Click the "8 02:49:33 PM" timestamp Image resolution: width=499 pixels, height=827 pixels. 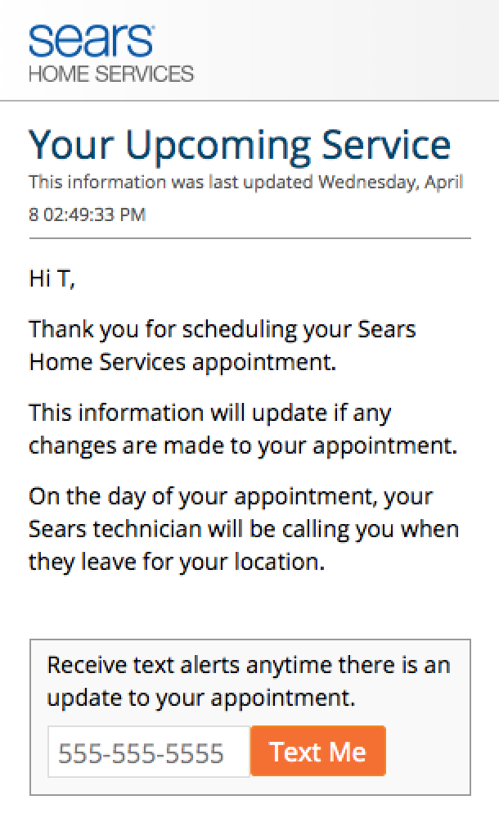pyautogui.click(x=88, y=215)
